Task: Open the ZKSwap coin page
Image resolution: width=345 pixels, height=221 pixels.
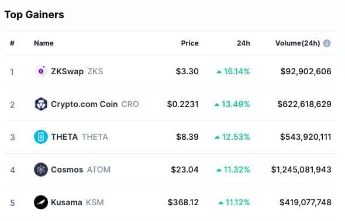Action: pos(67,71)
